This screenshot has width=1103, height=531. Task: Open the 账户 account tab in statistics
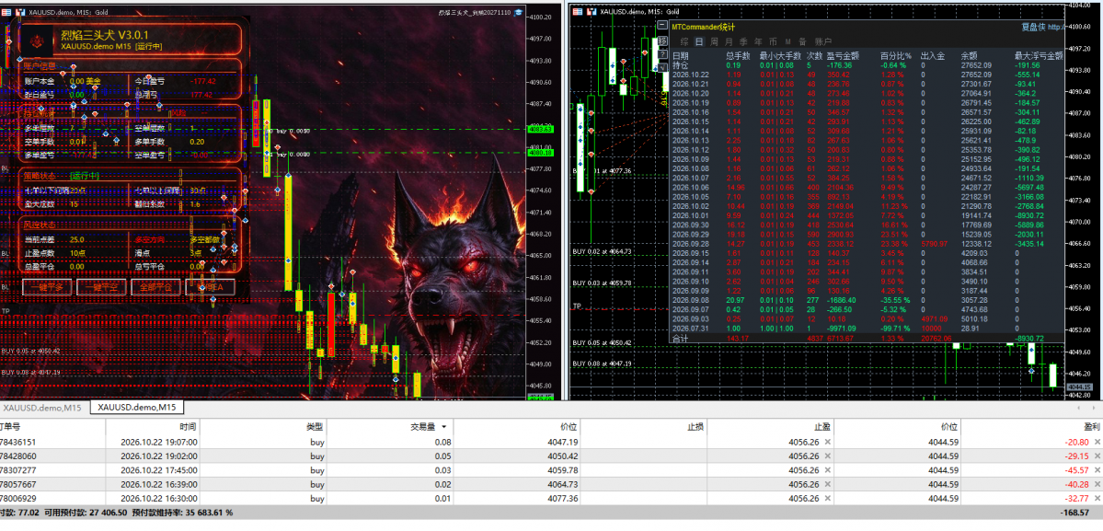tap(823, 42)
